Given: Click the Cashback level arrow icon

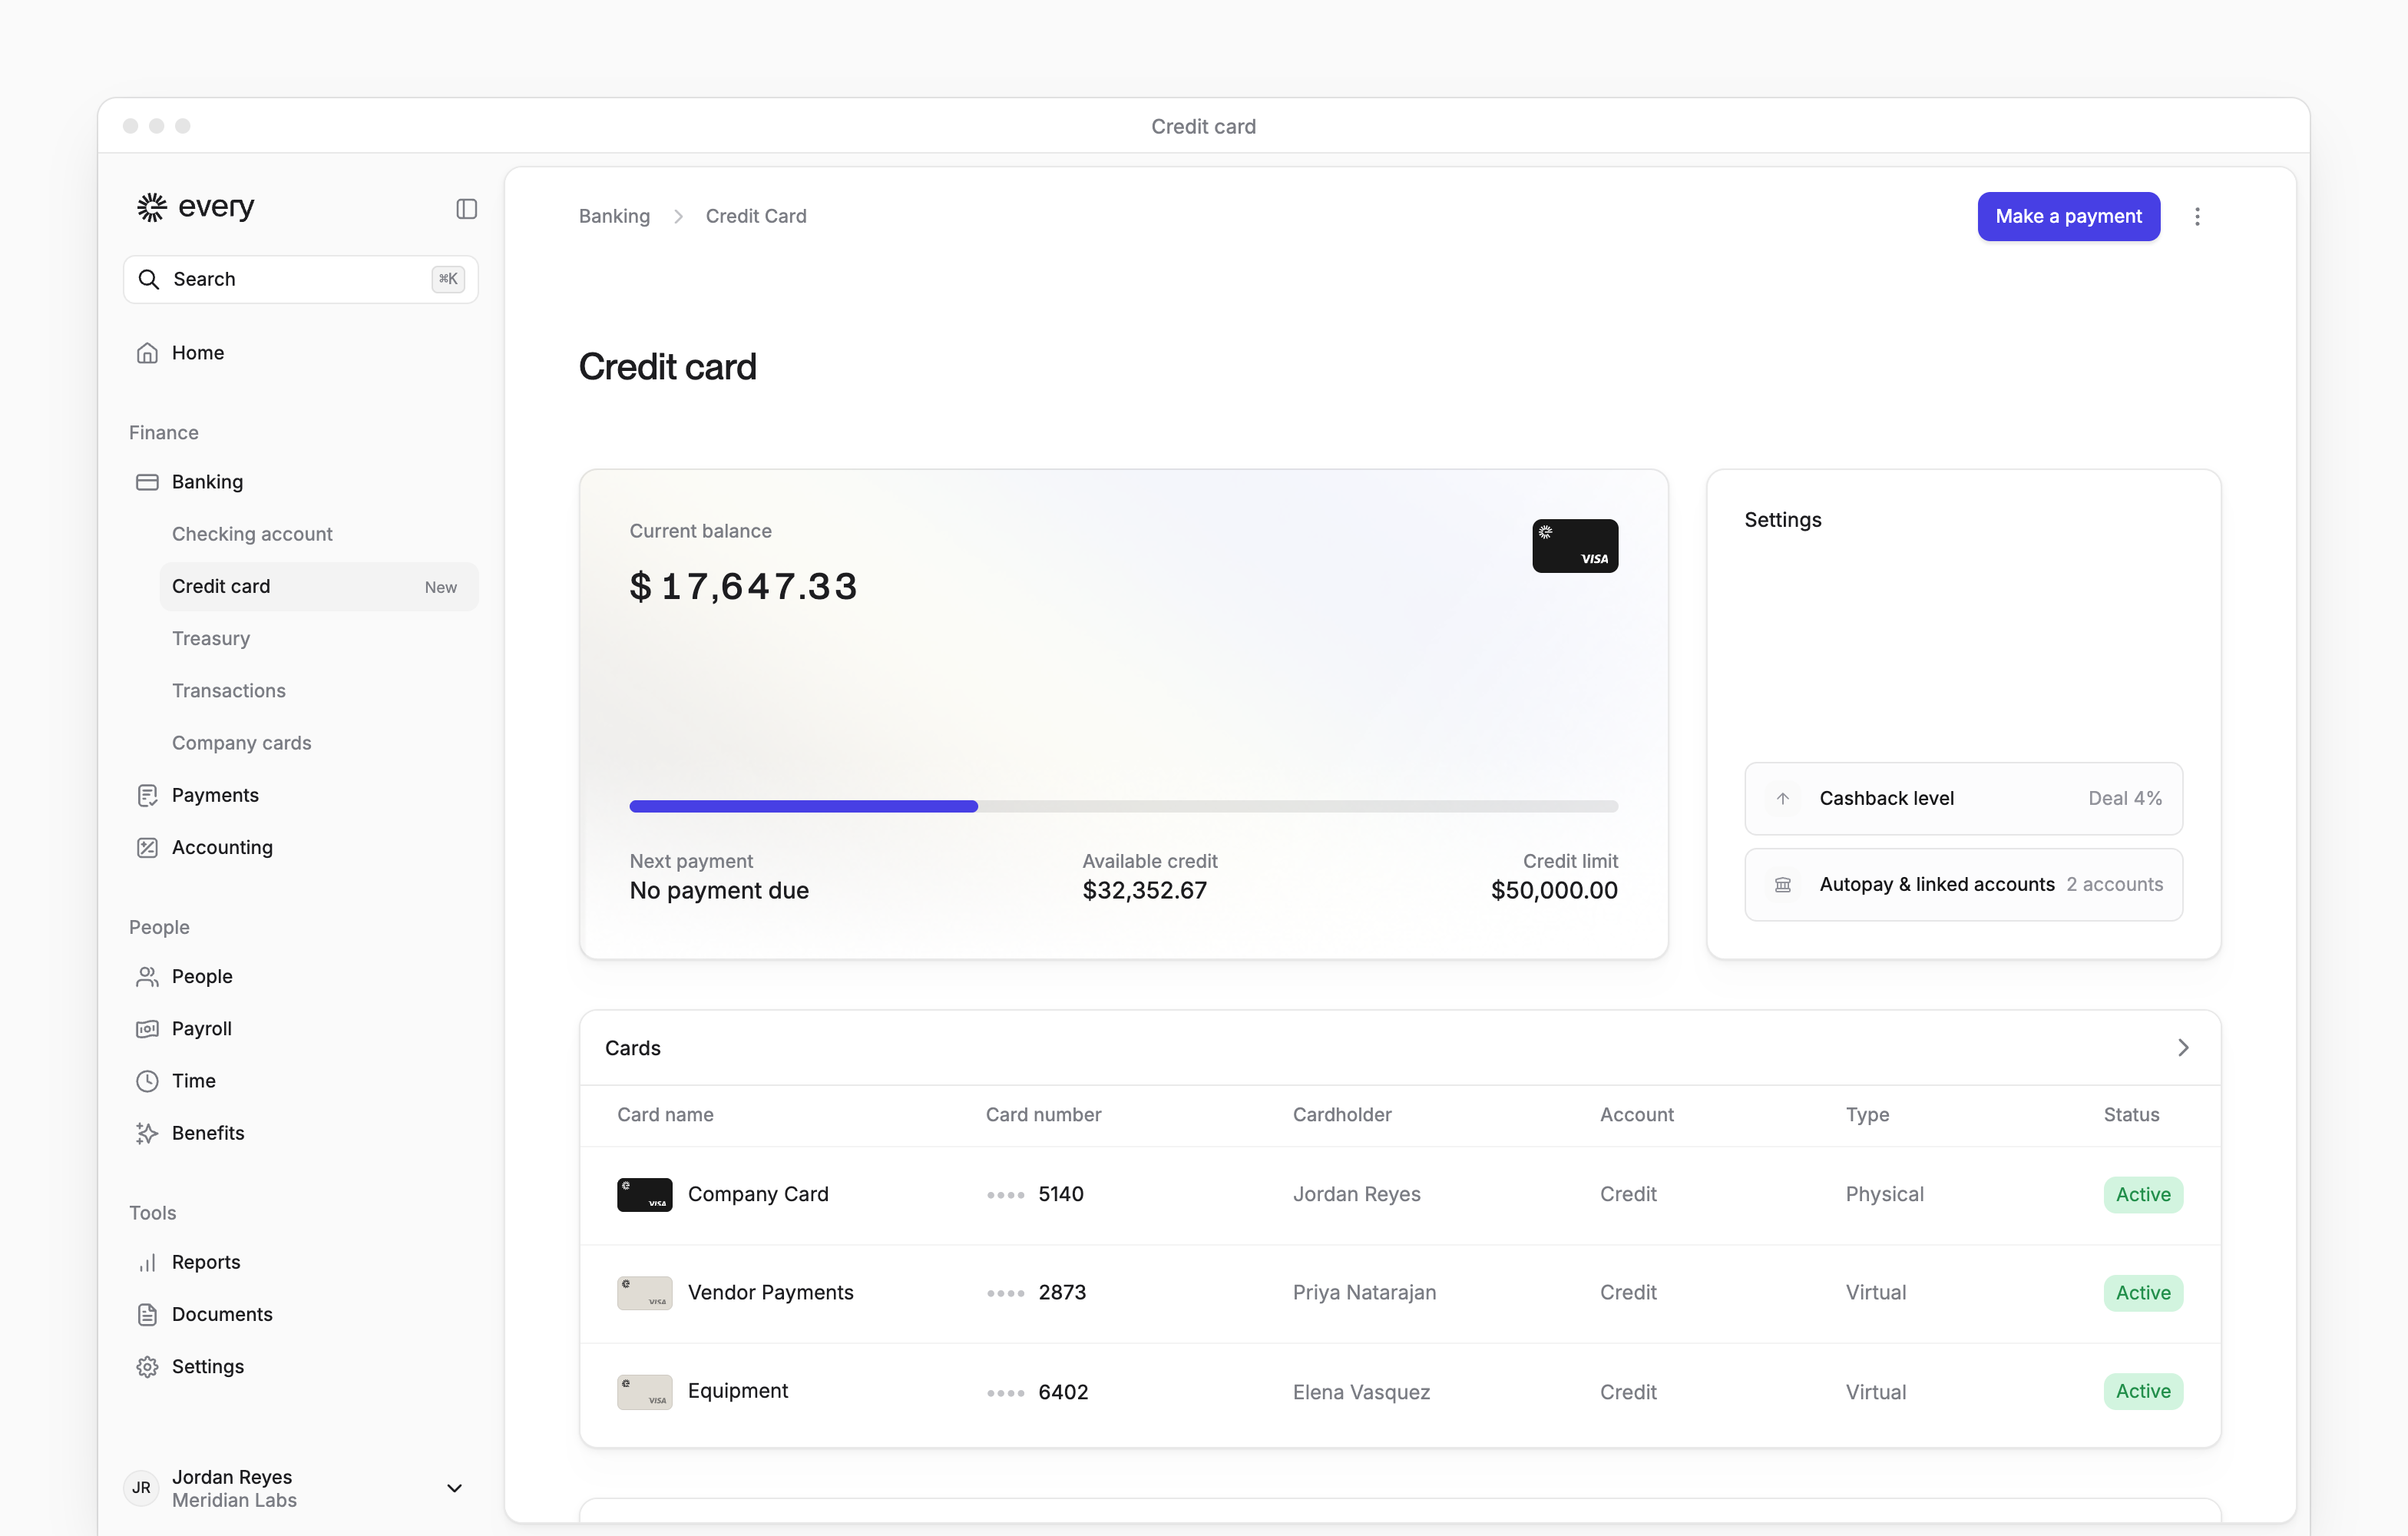Looking at the screenshot, I should (1782, 799).
